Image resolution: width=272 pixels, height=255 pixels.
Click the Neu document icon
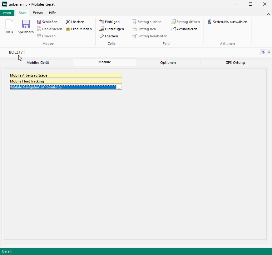9,26
